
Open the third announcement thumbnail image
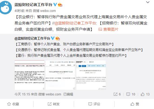coord(91,75)
